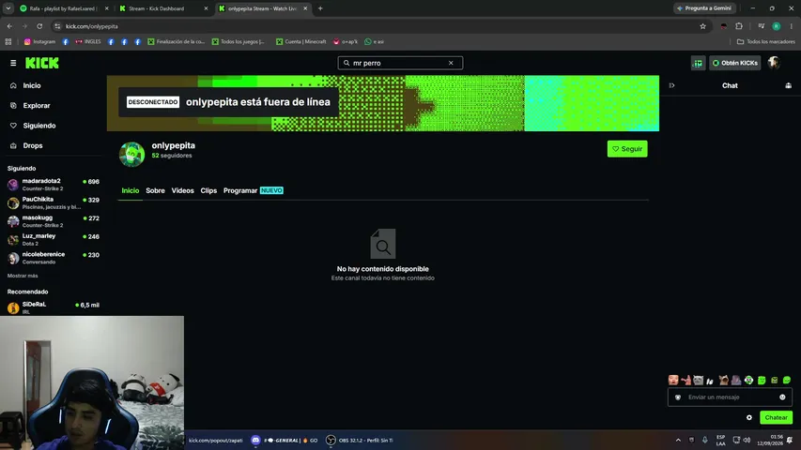Viewport: 801px width, 450px height.
Task: Open Instagram bookmark
Action: tap(39, 42)
